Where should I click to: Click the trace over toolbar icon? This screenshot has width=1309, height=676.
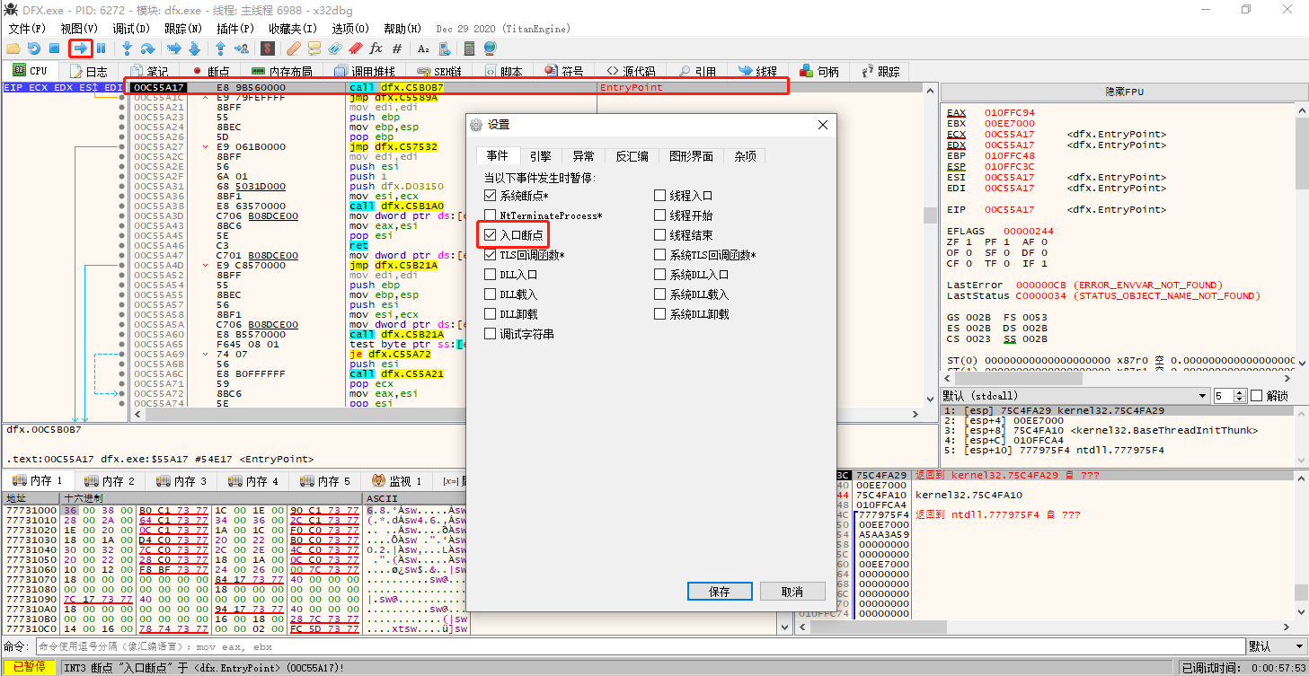click(194, 48)
